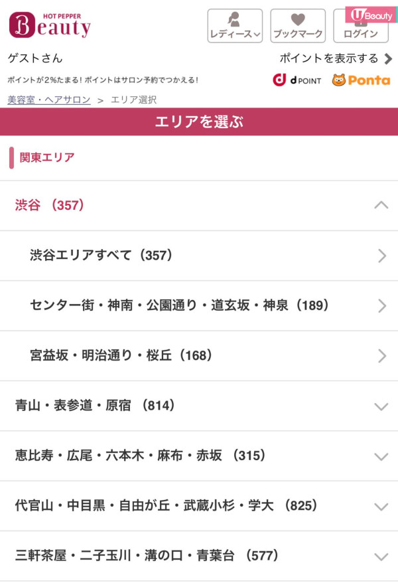Click chevron beside 渋谷エリアすべて
Image resolution: width=398 pixels, height=583 pixels.
(x=381, y=256)
